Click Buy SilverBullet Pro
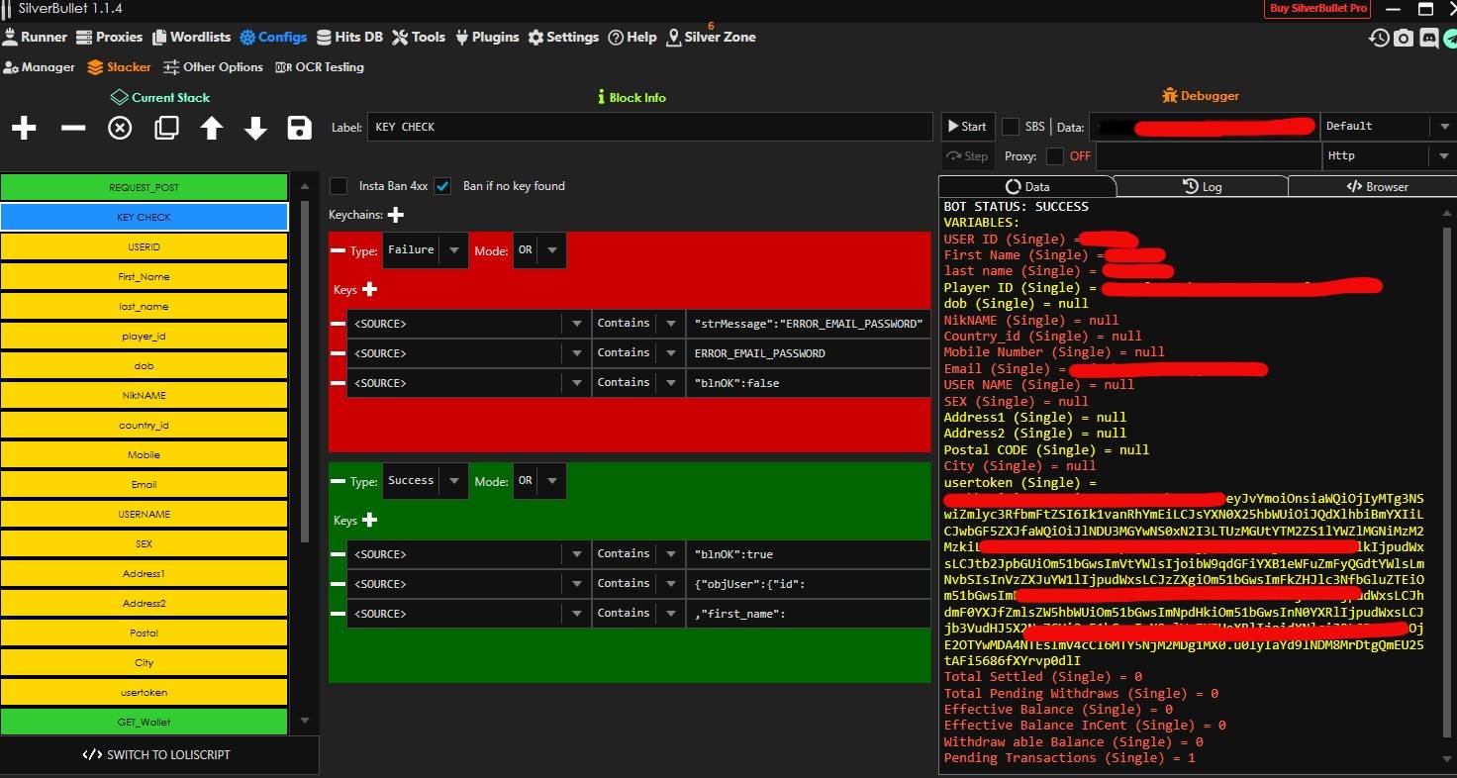Viewport: 1457px width, 778px height. point(1317,9)
